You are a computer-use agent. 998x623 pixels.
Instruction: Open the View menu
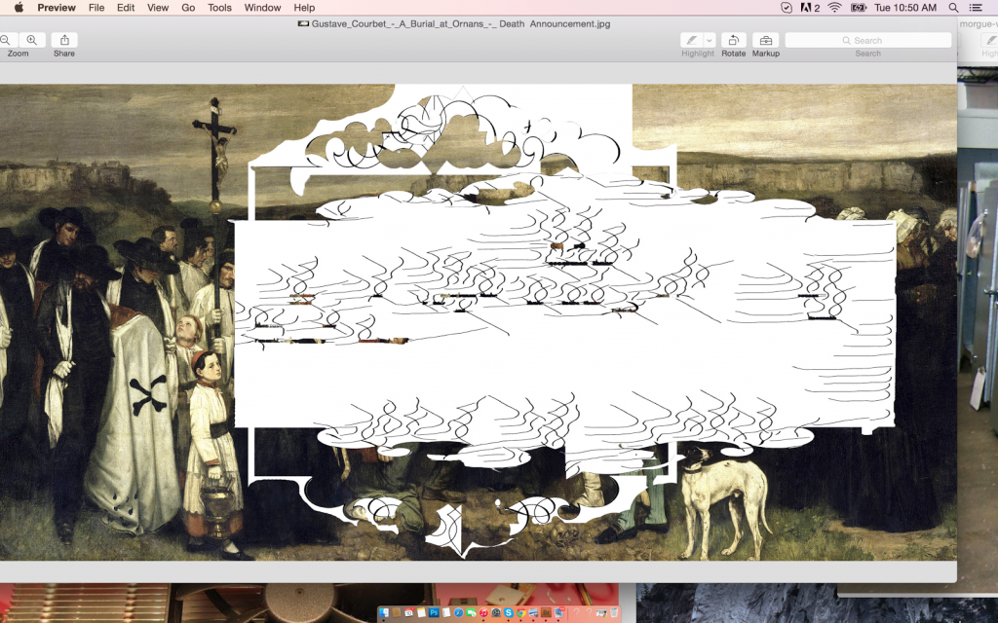[158, 8]
